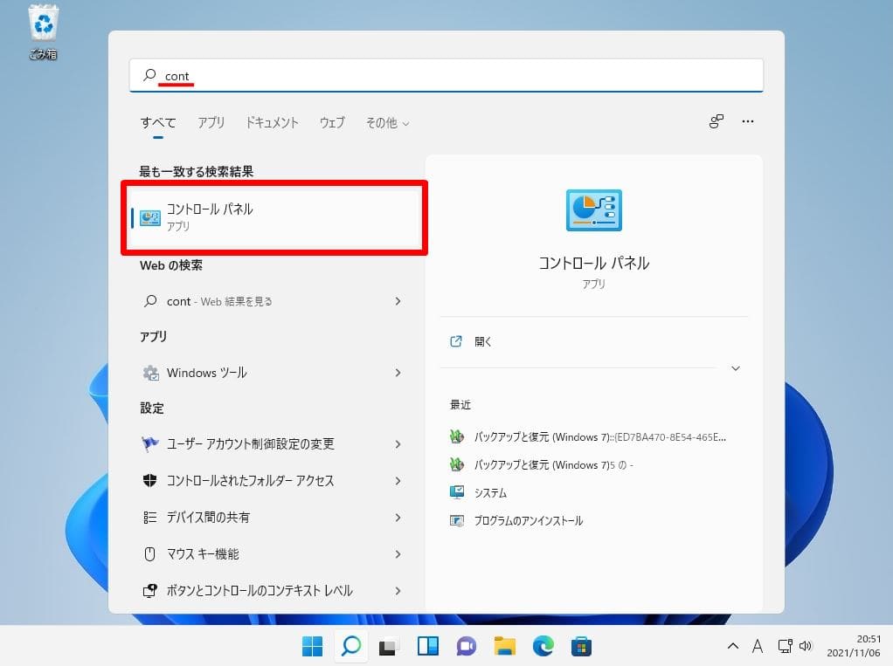Launch Microsoft Edge from the taskbar
The width and height of the screenshot is (893, 666).
click(x=543, y=646)
